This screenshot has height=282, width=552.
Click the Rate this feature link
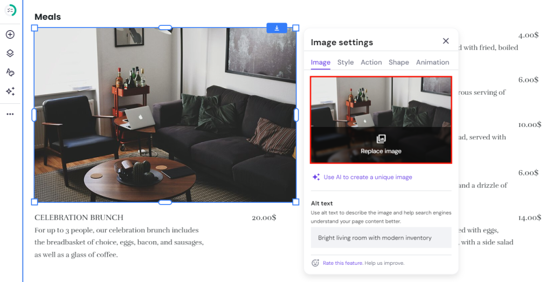click(x=342, y=263)
